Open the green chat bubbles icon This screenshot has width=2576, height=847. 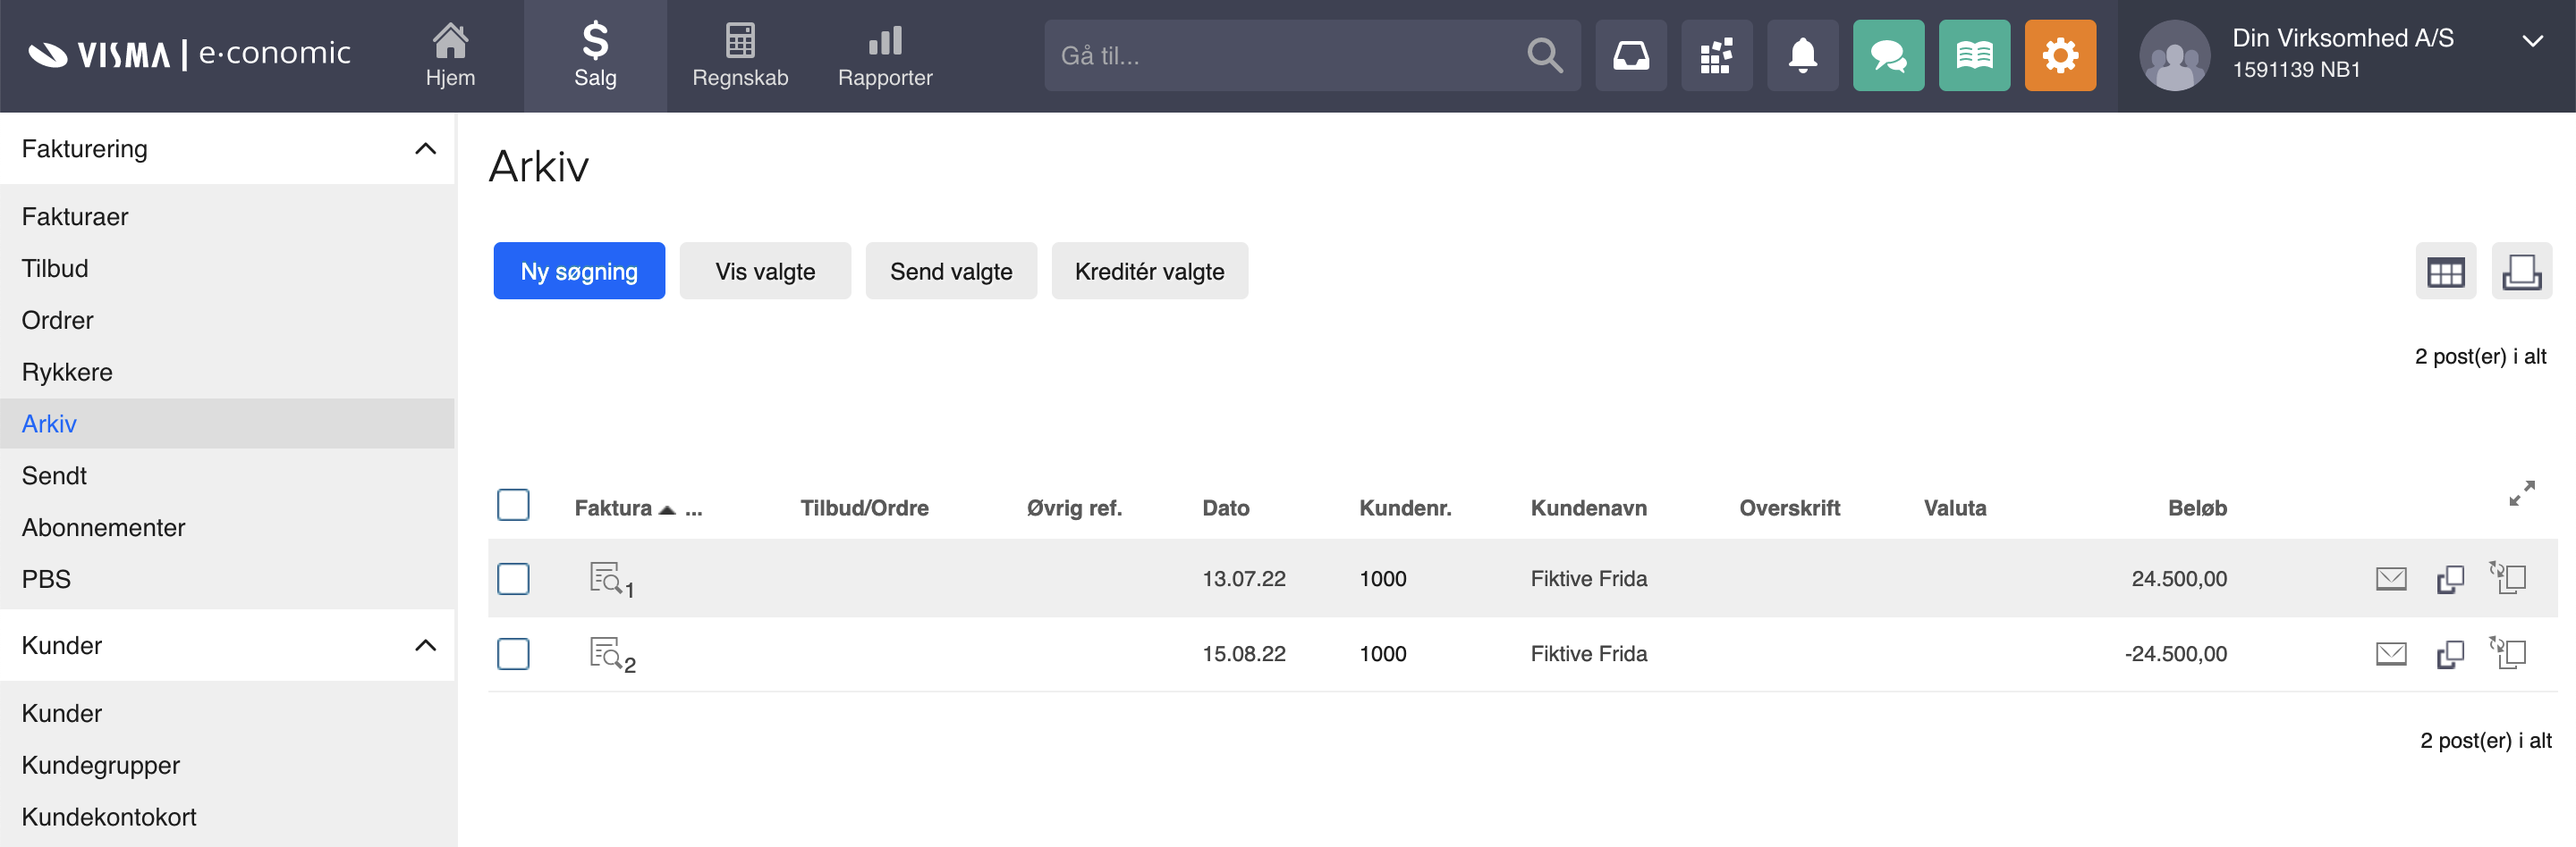pos(1887,56)
